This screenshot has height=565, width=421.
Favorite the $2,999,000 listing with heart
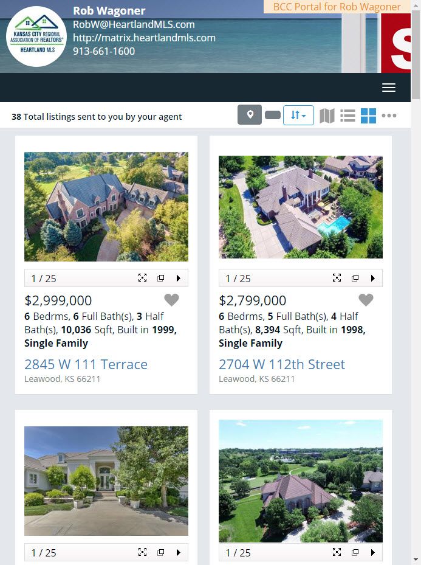click(x=172, y=300)
